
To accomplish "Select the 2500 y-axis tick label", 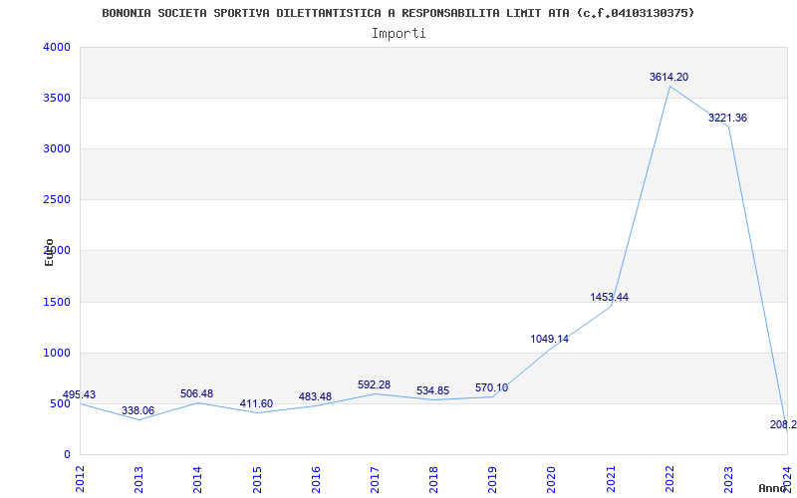I will pos(57,200).
